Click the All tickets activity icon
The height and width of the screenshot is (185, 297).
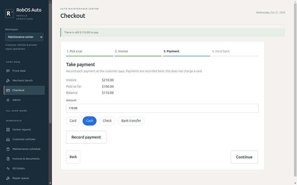click(x=8, y=168)
